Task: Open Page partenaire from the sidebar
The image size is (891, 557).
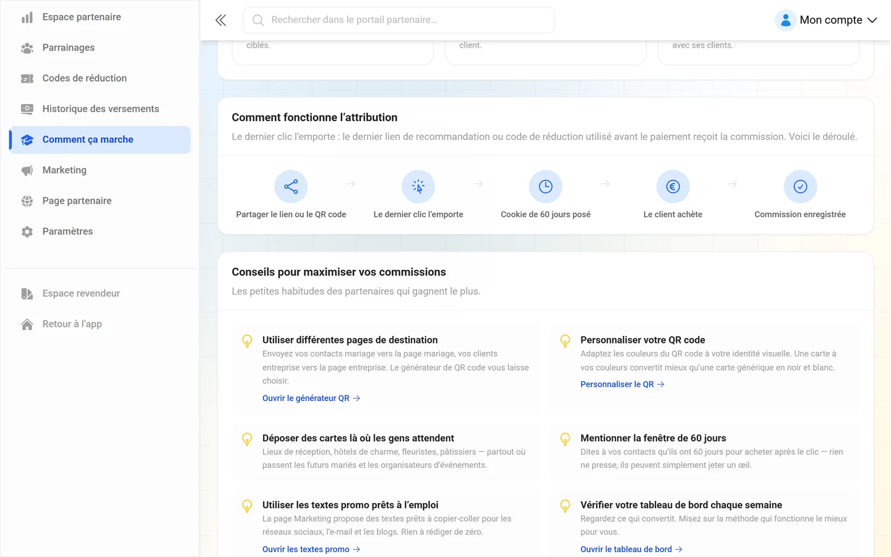Action: (x=100, y=201)
